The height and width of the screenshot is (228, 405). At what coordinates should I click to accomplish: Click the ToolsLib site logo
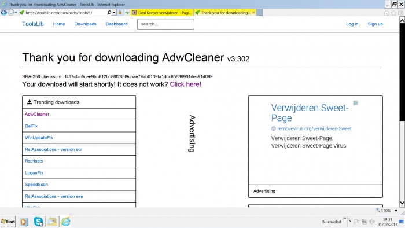33,24
